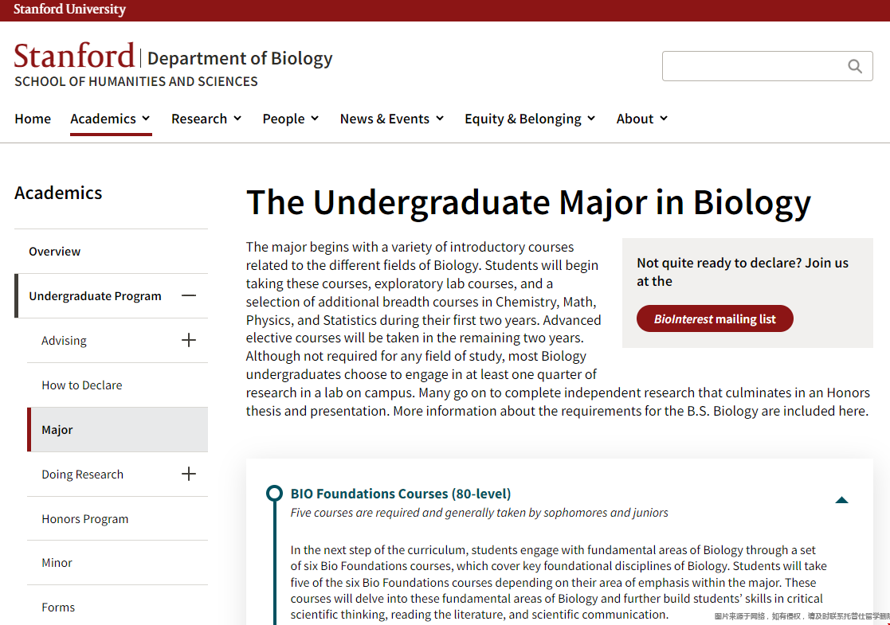The width and height of the screenshot is (890, 625).
Task: Select the Major sidebar item
Action: [117, 429]
